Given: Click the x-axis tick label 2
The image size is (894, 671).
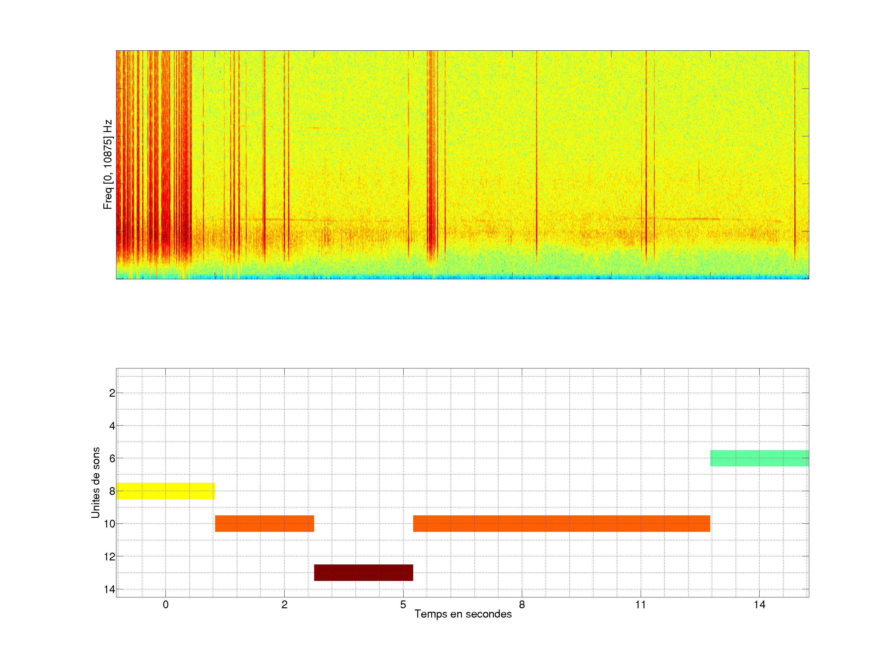Looking at the screenshot, I should [x=285, y=605].
